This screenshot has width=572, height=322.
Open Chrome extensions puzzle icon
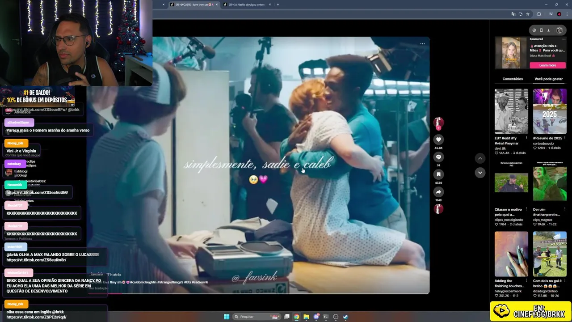click(x=539, y=14)
